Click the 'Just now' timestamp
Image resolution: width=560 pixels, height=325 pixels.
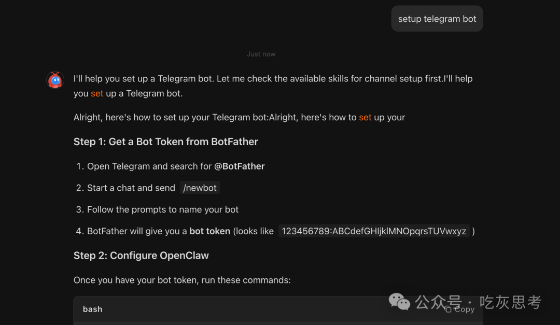point(261,54)
